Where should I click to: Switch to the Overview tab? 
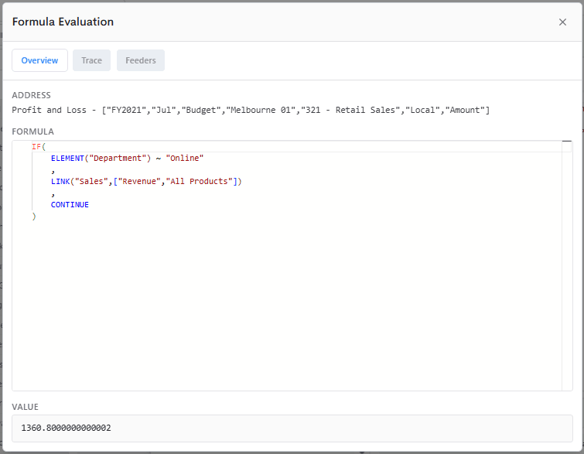(x=40, y=60)
